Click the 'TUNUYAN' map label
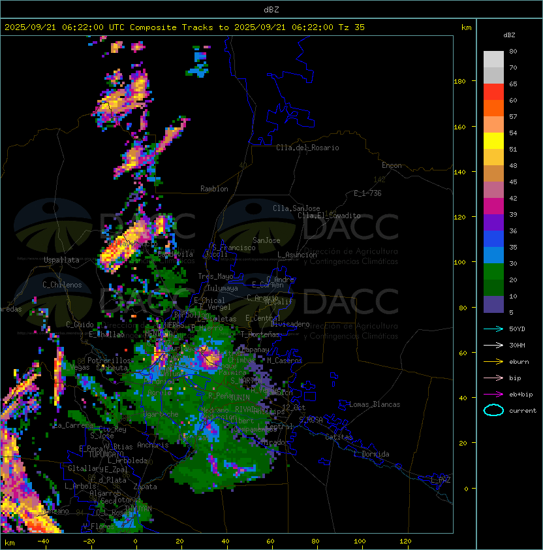The width and height of the screenshot is (543, 550). pyautogui.click(x=138, y=509)
